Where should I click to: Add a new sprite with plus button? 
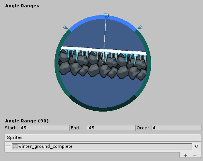[185, 155]
